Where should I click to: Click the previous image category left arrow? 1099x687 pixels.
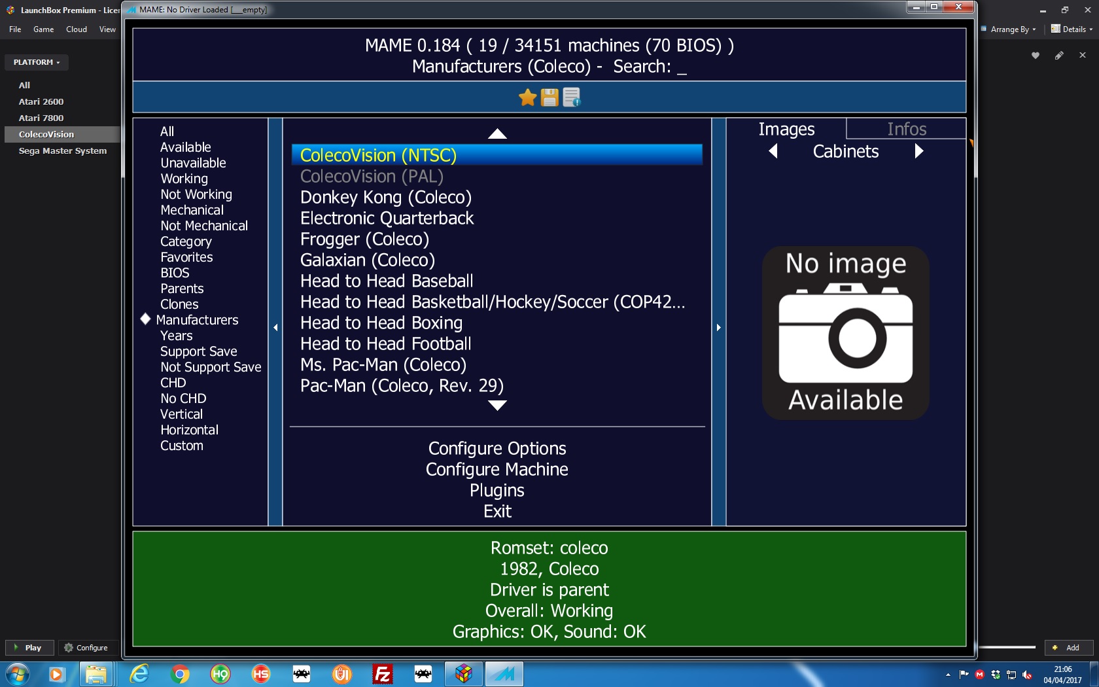point(773,151)
